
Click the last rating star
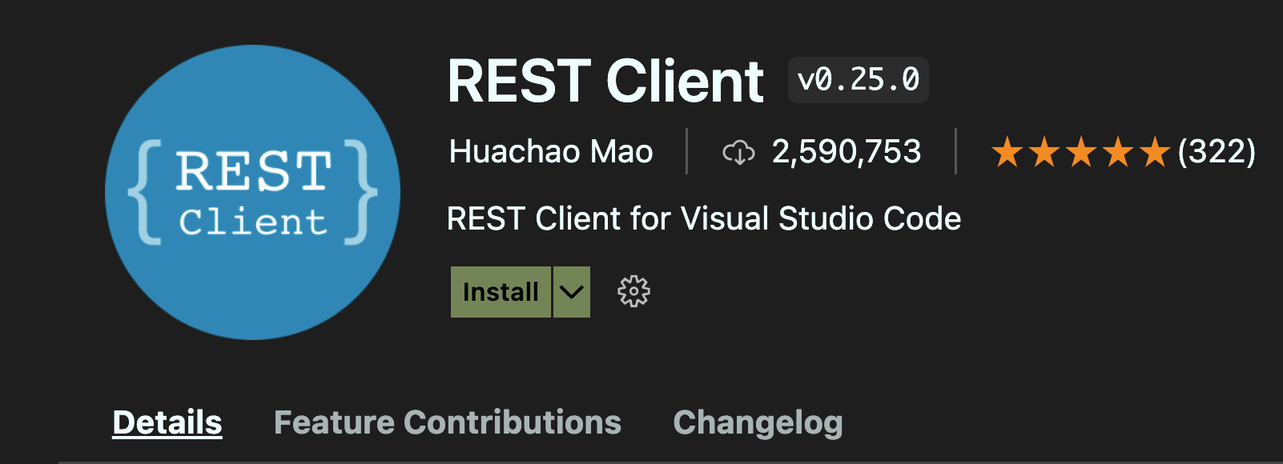click(1155, 152)
